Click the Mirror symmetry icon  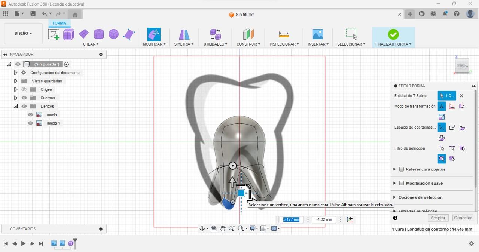click(x=184, y=34)
